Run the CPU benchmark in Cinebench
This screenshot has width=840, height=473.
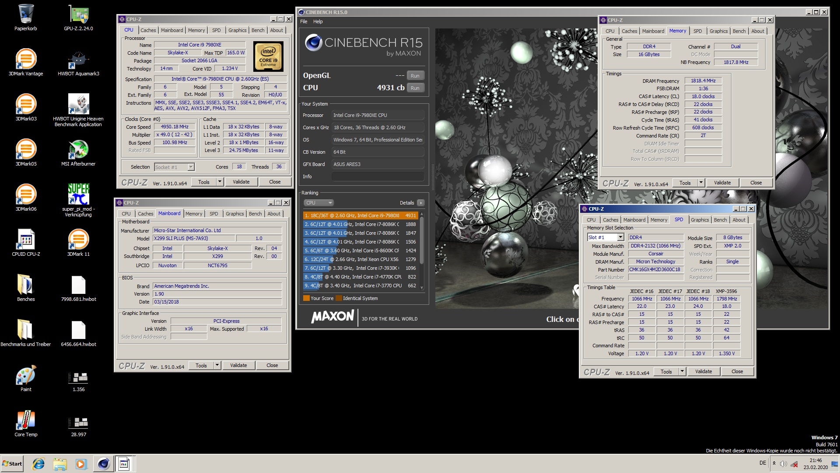tap(415, 88)
